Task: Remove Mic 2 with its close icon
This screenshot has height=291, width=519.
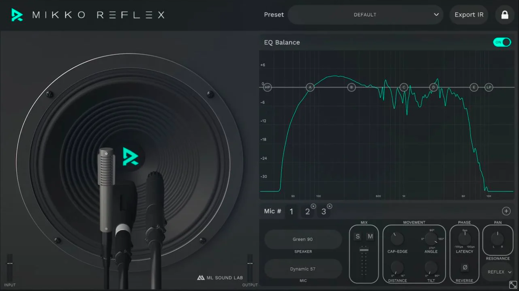Action: (313, 206)
